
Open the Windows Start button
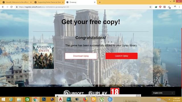3,99
